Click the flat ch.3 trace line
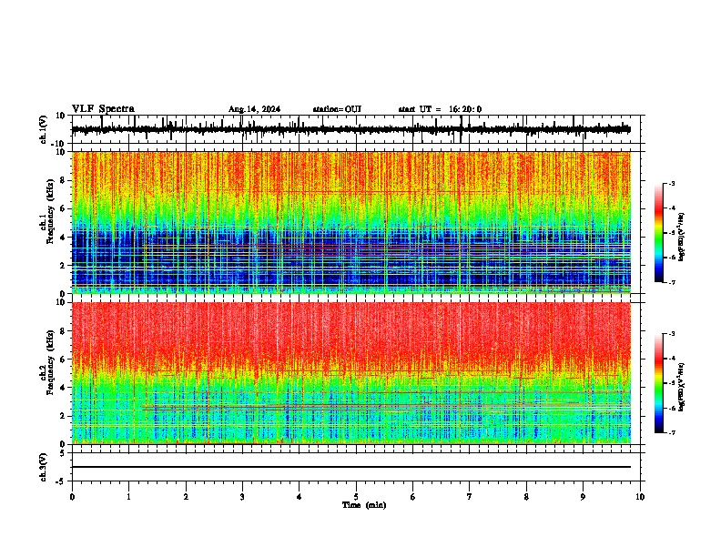Screen dimensions: 721x557 351,467
